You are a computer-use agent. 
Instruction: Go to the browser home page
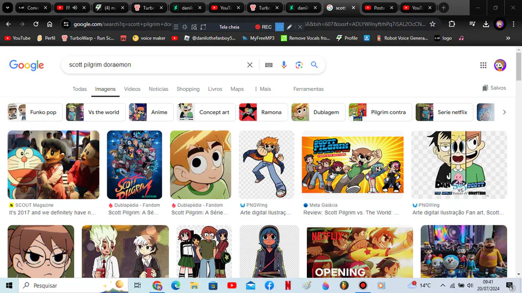50,24
